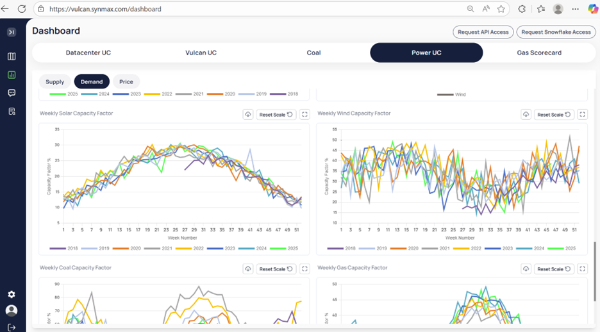Expand Weekly Coal Capacity Factor chart fullscreen
600x332 pixels.
[304, 269]
